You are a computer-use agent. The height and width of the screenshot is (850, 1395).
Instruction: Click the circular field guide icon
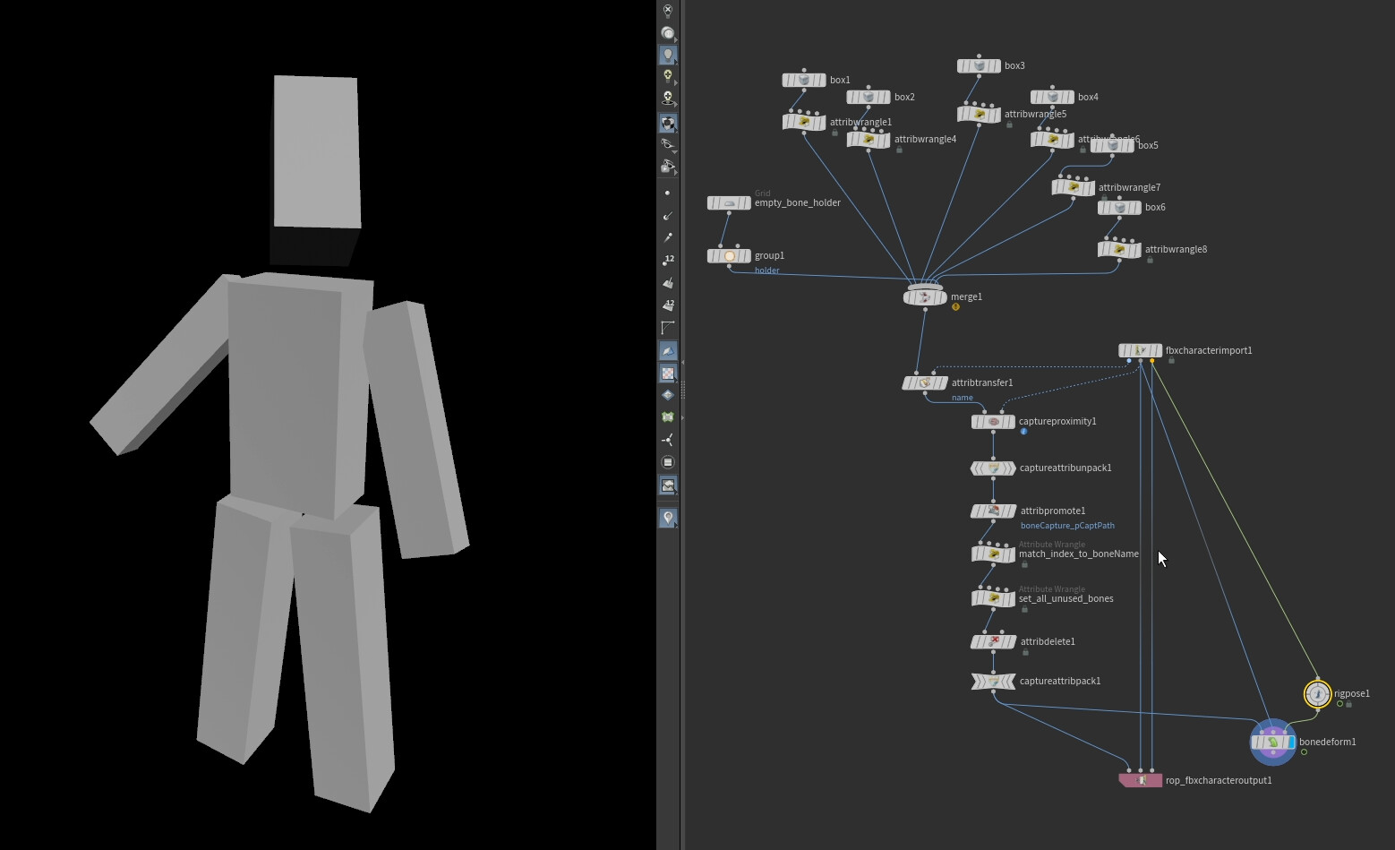[x=668, y=462]
